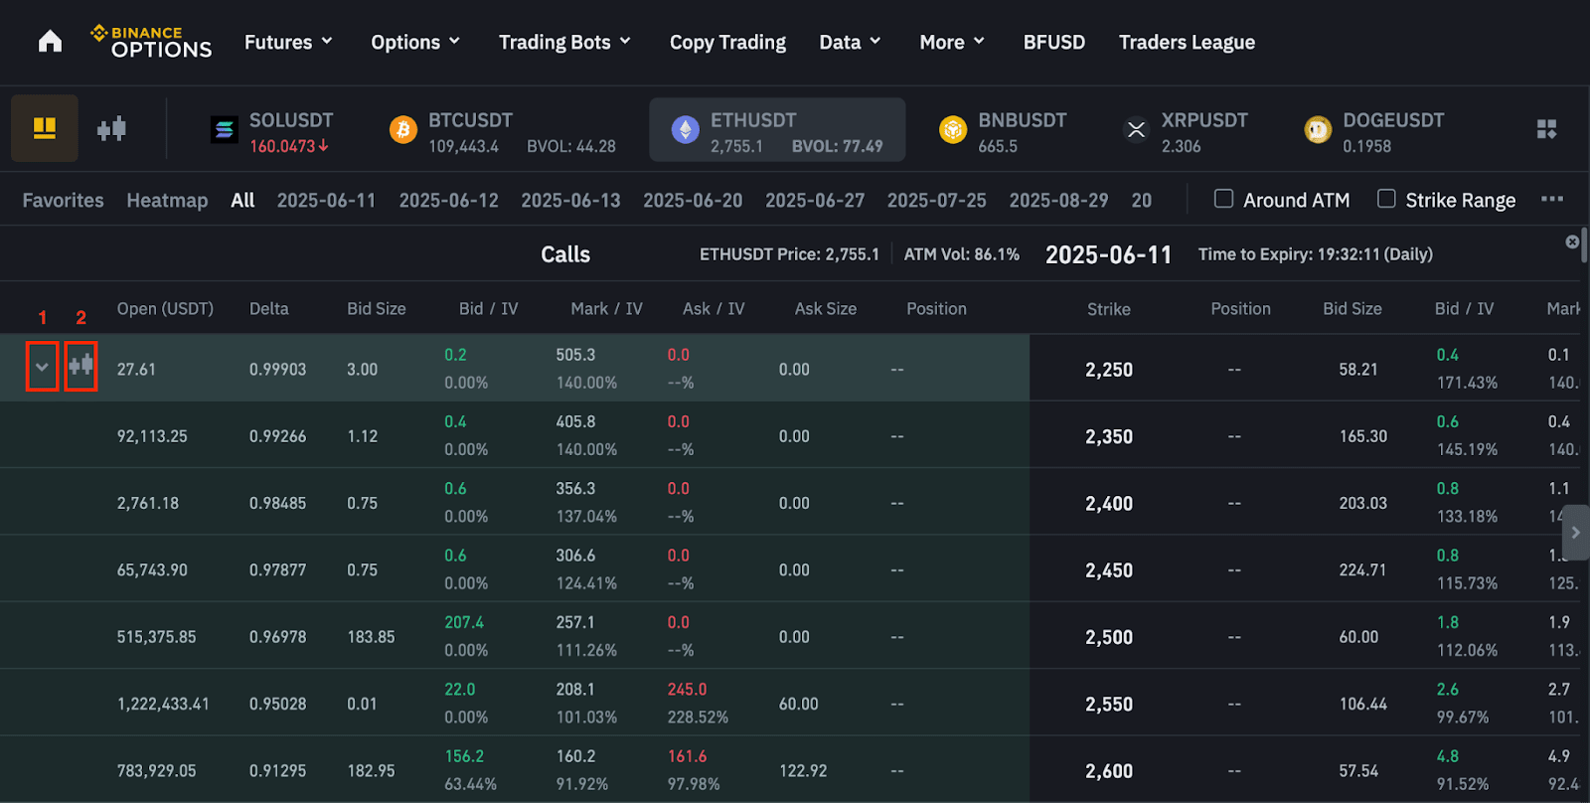1590x803 pixels.
Task: Go to Copy Trading page
Action: (727, 42)
